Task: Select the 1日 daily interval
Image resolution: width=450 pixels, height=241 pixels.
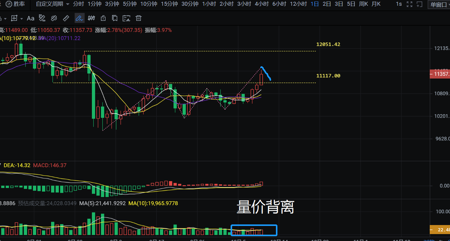Action: pos(315,4)
